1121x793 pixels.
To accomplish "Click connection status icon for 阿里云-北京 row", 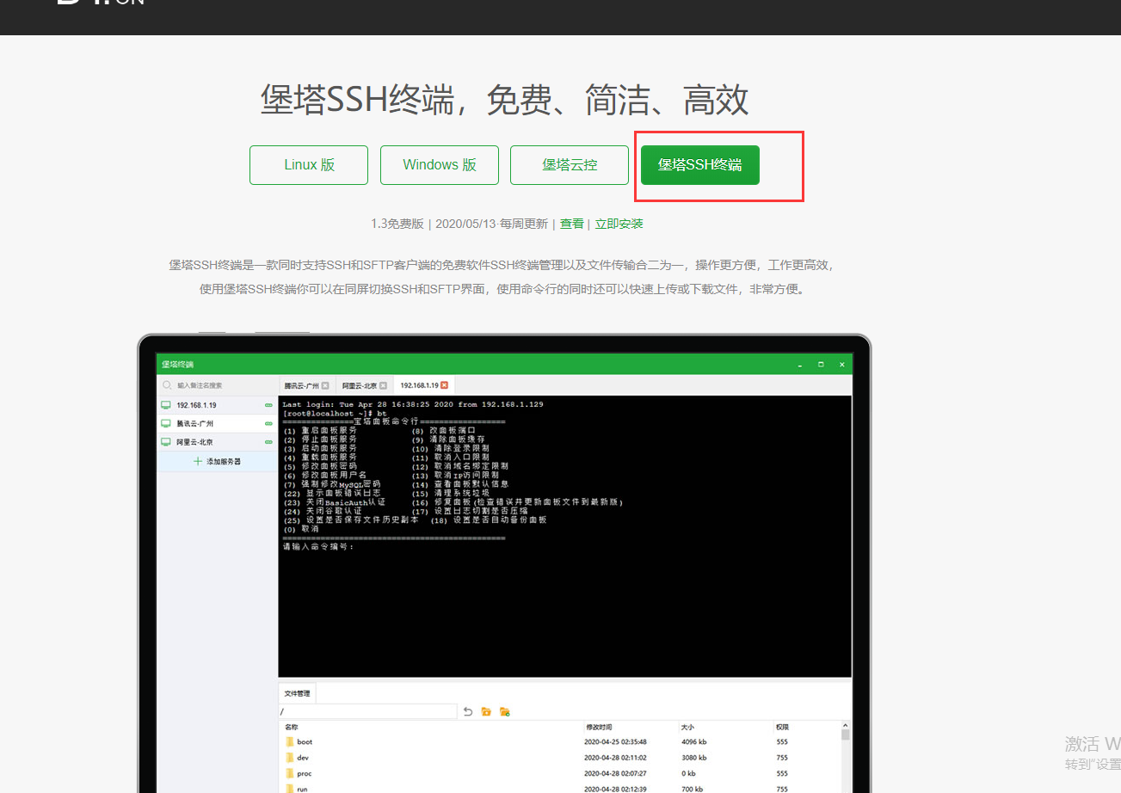I will [268, 442].
